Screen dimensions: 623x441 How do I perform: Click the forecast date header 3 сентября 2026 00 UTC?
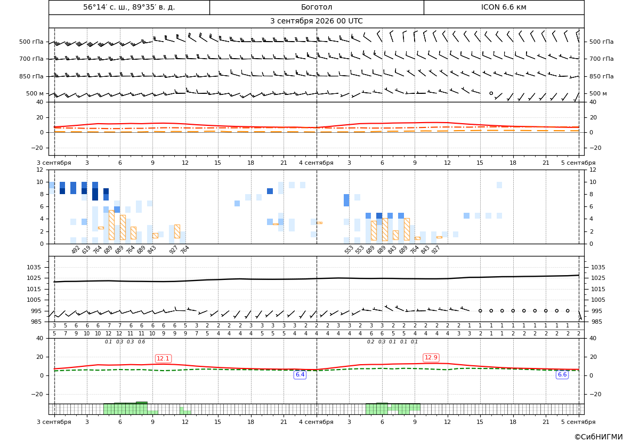316,21
